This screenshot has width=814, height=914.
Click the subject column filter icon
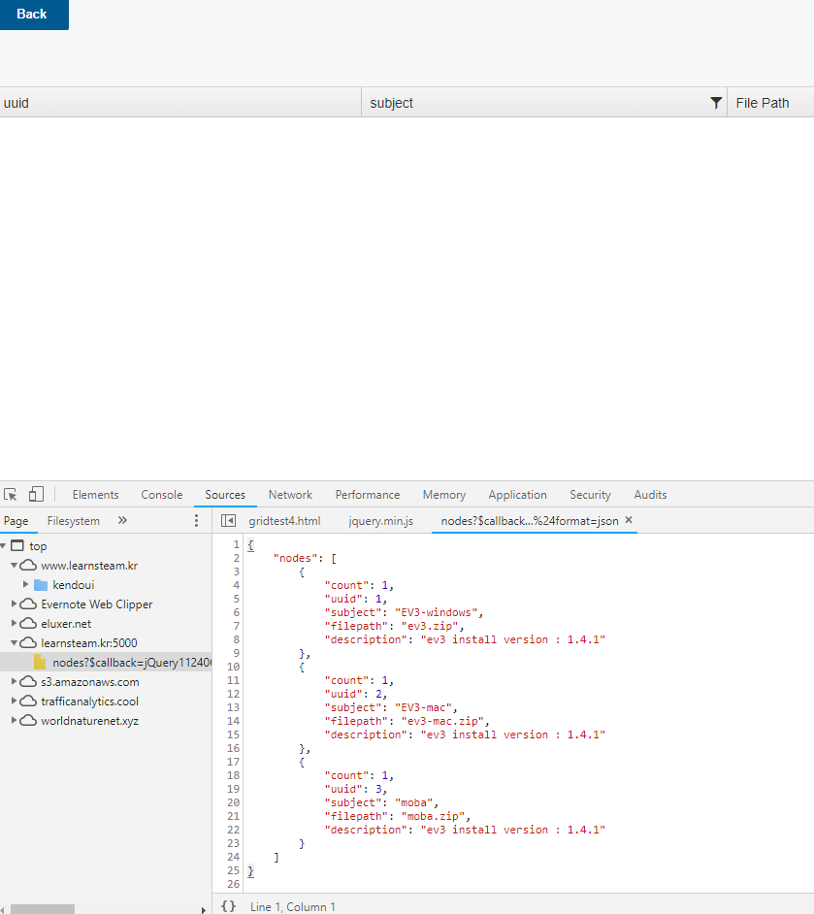(x=716, y=103)
